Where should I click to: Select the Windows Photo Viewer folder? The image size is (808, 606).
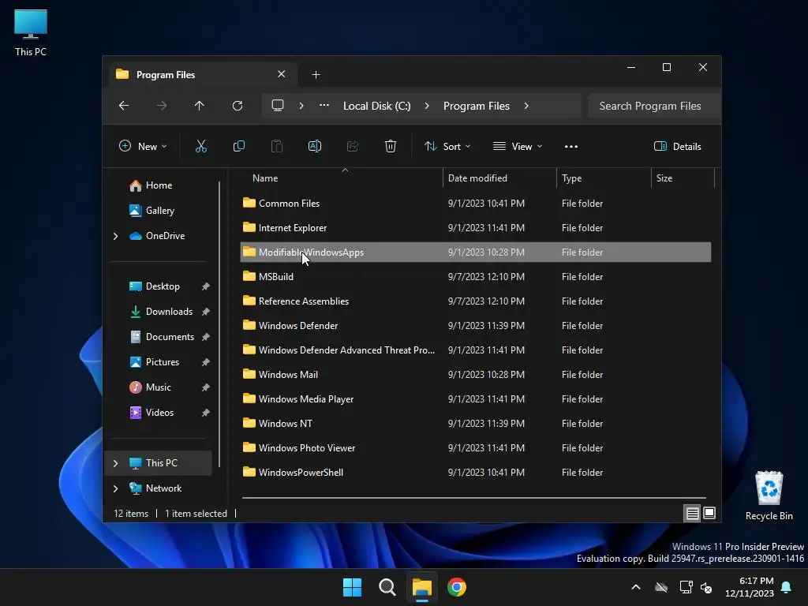(x=476, y=448)
